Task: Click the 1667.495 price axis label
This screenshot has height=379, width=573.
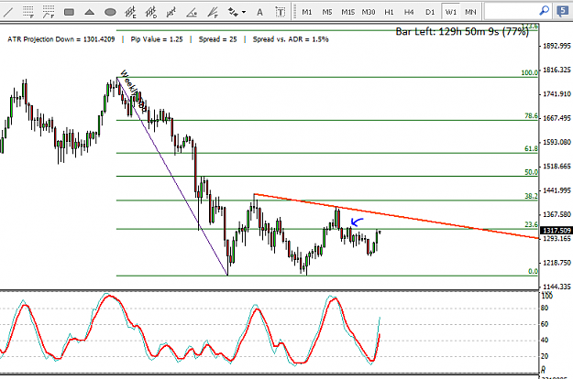Action: pyautogui.click(x=556, y=118)
